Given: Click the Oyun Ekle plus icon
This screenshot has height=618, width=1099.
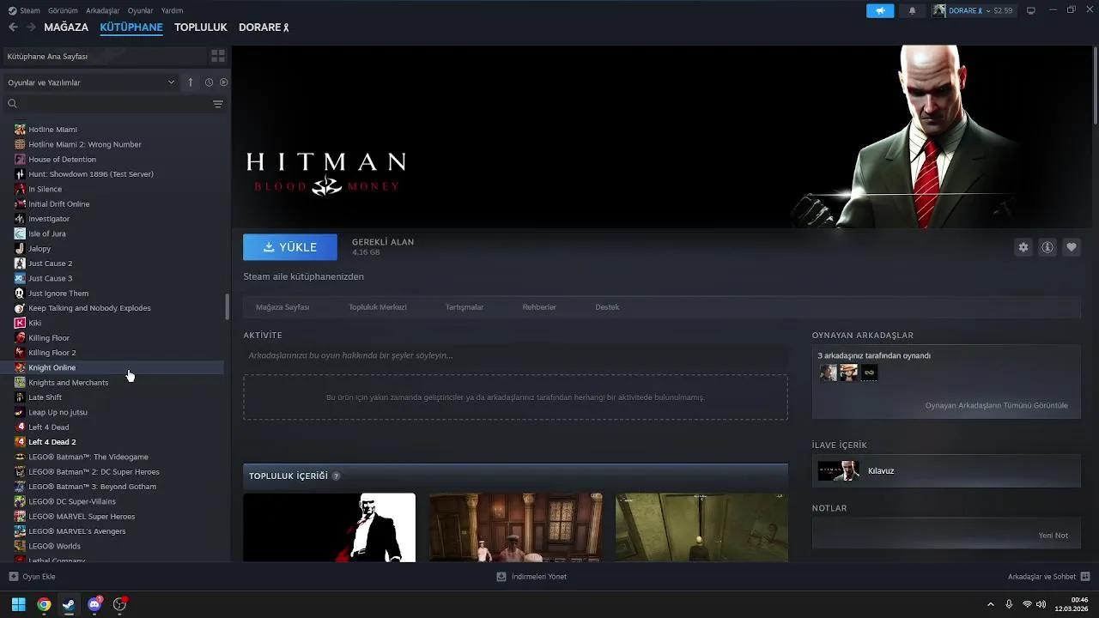Looking at the screenshot, I should pyautogui.click(x=13, y=577).
